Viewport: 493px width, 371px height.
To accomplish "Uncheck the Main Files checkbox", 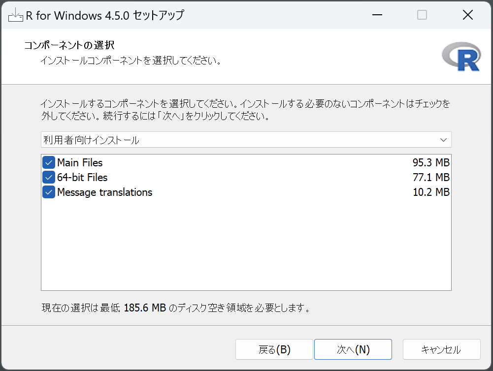I will coord(49,163).
